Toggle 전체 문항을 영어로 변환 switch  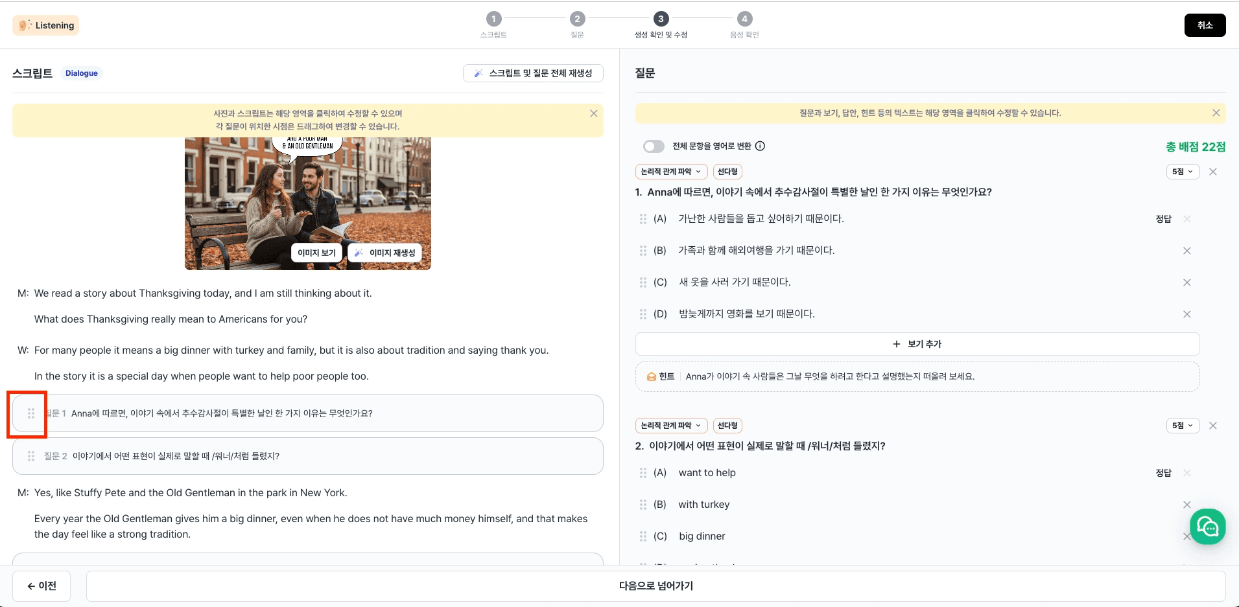(x=654, y=146)
